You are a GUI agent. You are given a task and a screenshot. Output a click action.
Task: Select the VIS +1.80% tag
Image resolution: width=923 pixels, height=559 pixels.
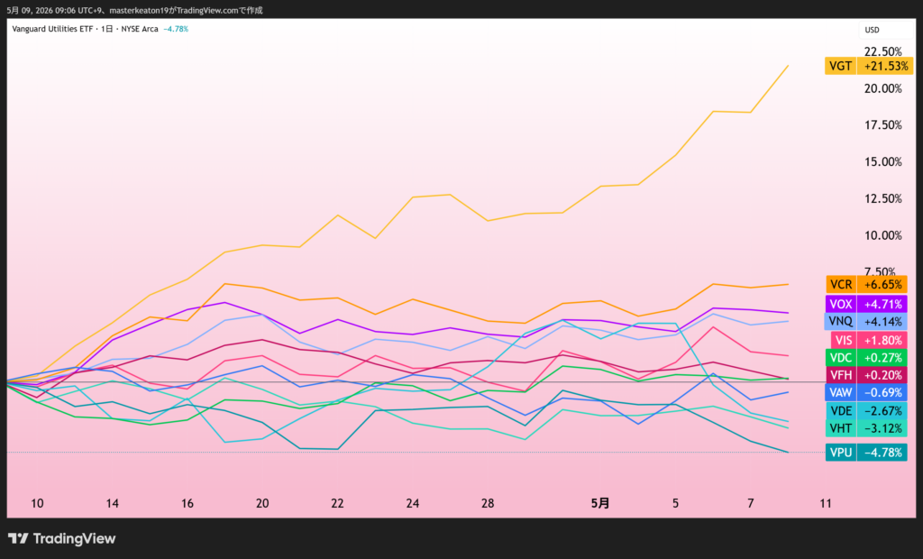[869, 340]
